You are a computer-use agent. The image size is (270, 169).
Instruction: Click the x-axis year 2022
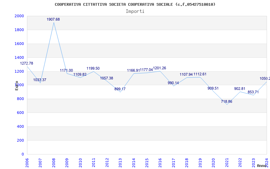(240, 163)
